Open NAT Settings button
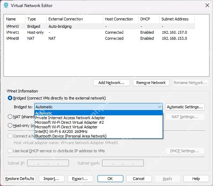 [x=185, y=117]
